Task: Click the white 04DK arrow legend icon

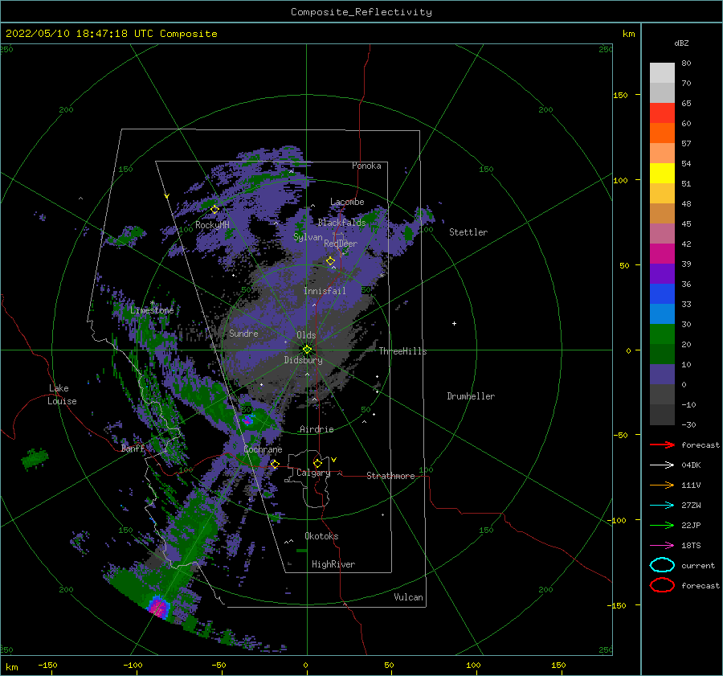Action: tap(662, 465)
